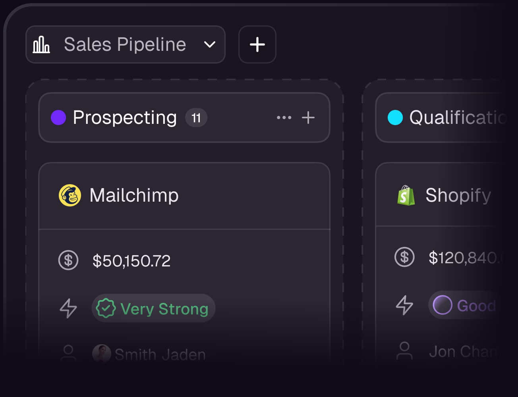
Task: Click the dollar icon on Mailchimp card
Action: coord(68,260)
